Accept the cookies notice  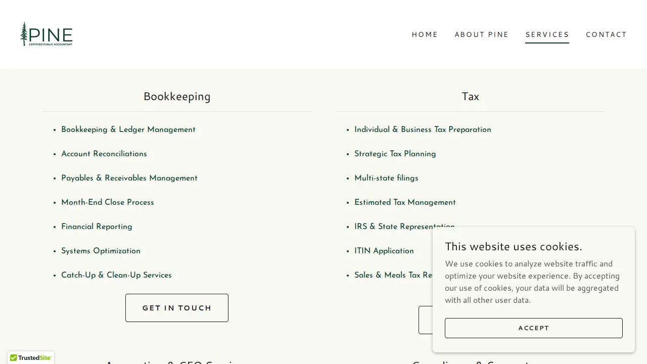tap(534, 328)
